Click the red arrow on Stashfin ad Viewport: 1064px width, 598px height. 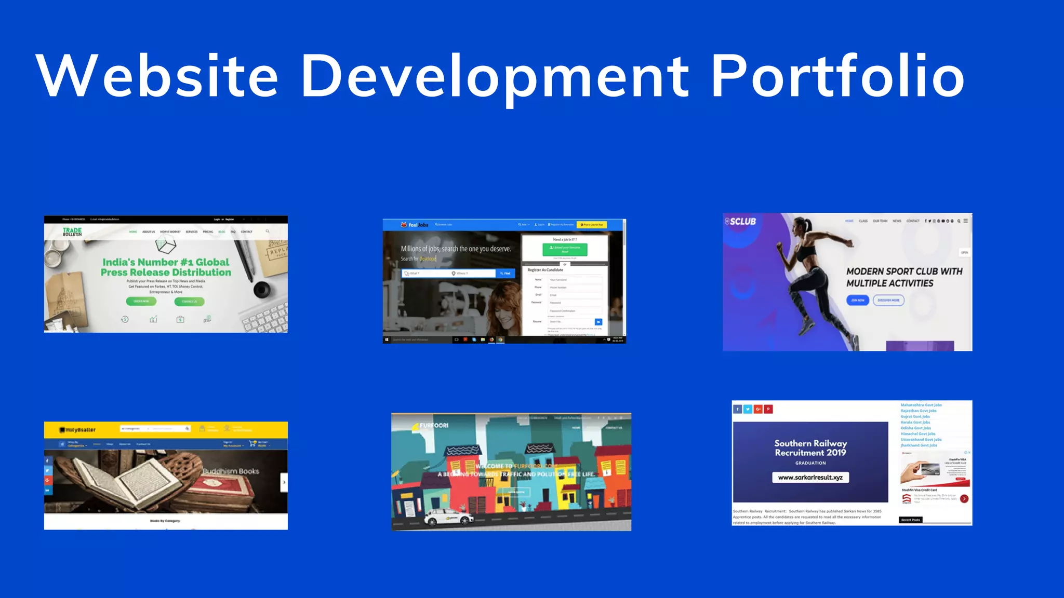(x=964, y=499)
